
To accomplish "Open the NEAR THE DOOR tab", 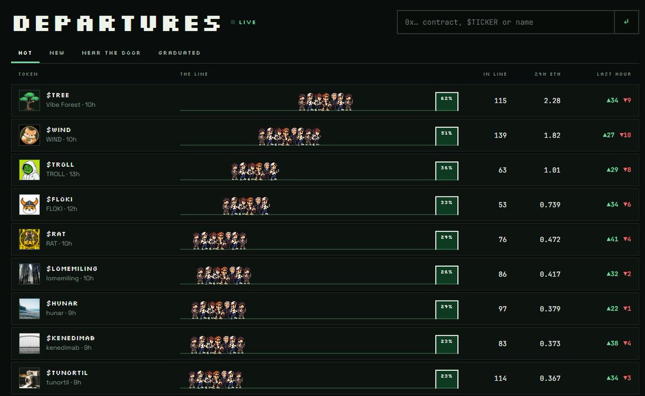I will point(111,53).
